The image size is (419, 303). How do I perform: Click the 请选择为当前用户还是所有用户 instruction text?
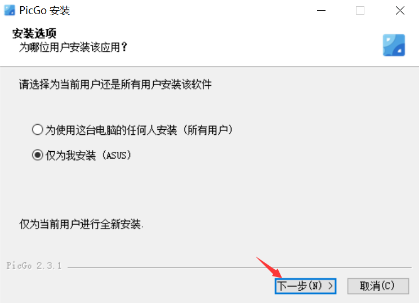pyautogui.click(x=115, y=85)
